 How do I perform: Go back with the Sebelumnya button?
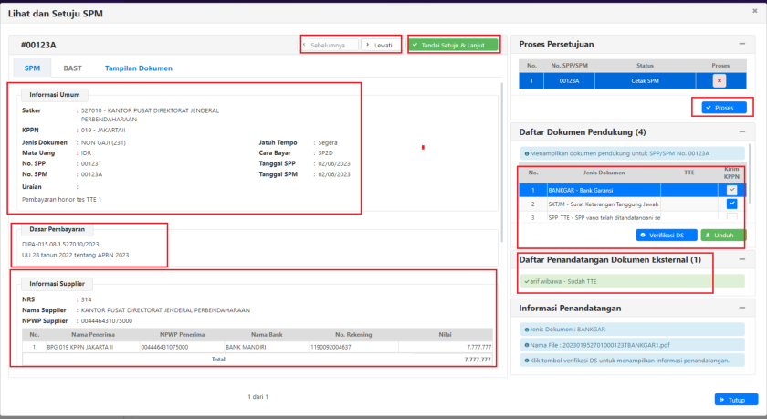click(x=330, y=44)
